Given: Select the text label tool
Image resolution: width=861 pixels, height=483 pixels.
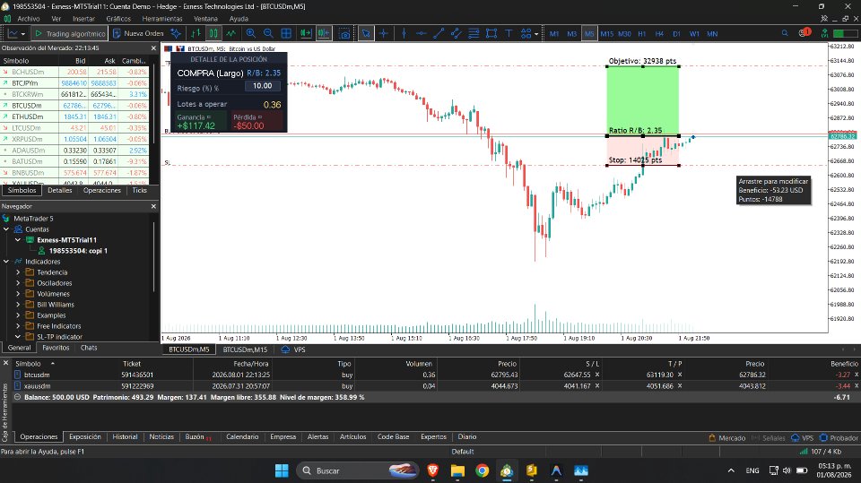Looking at the screenshot, I should click(509, 33).
